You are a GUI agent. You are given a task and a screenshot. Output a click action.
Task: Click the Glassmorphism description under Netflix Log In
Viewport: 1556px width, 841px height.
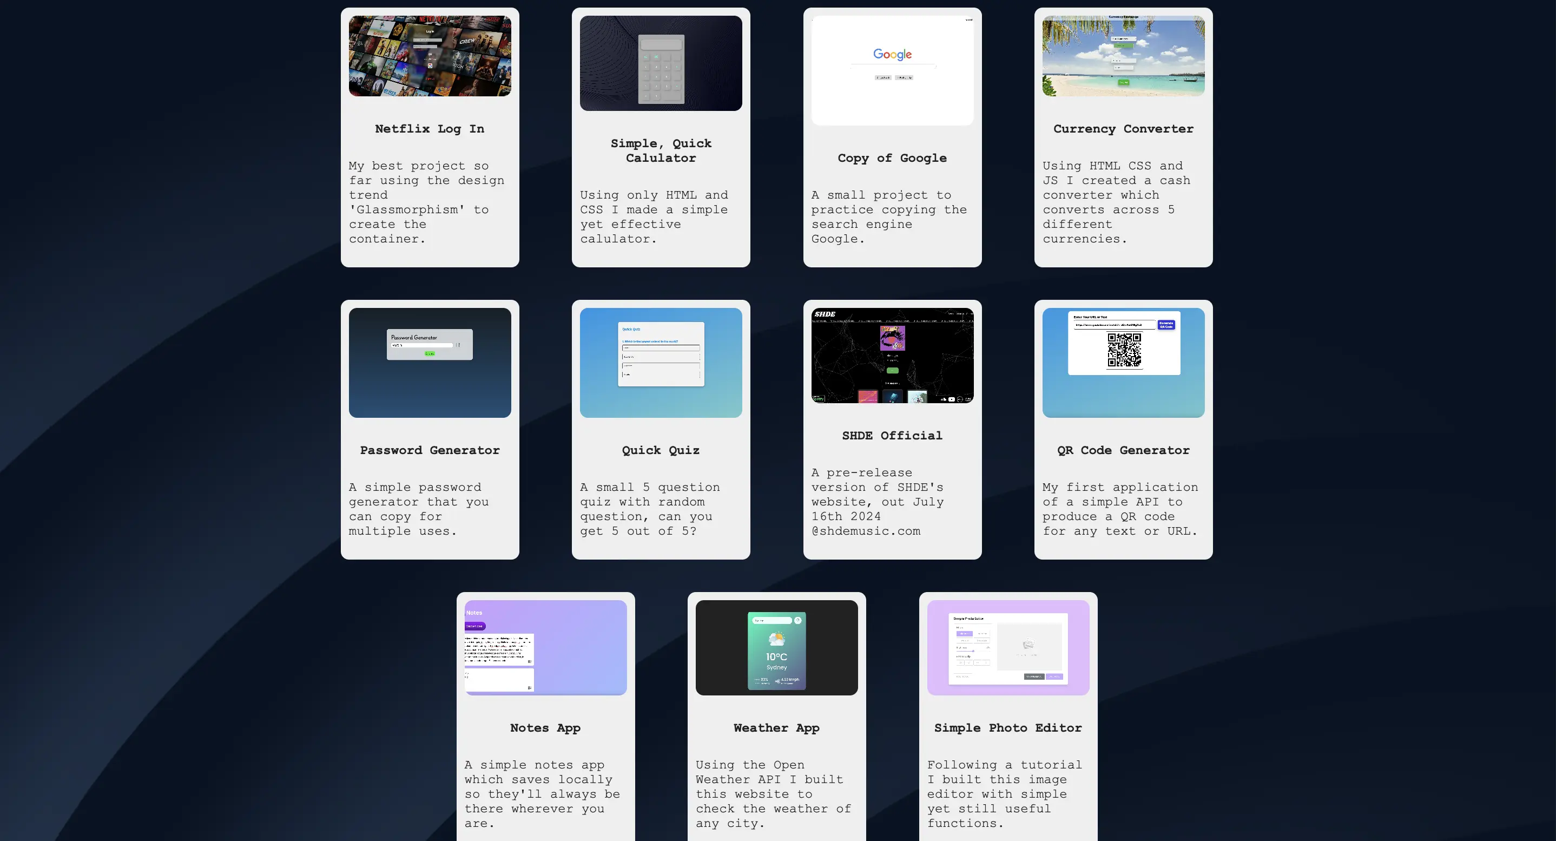[426, 202]
